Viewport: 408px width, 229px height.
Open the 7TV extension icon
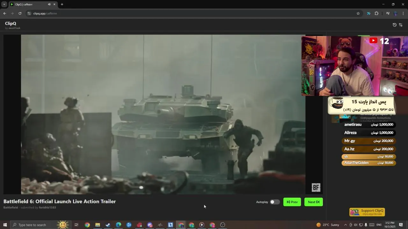[369, 13]
